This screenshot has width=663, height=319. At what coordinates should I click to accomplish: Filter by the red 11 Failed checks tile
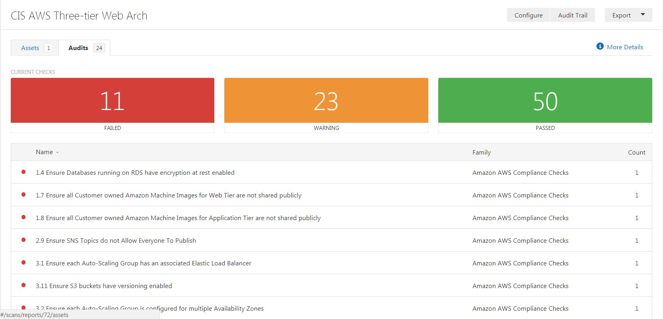click(x=112, y=105)
